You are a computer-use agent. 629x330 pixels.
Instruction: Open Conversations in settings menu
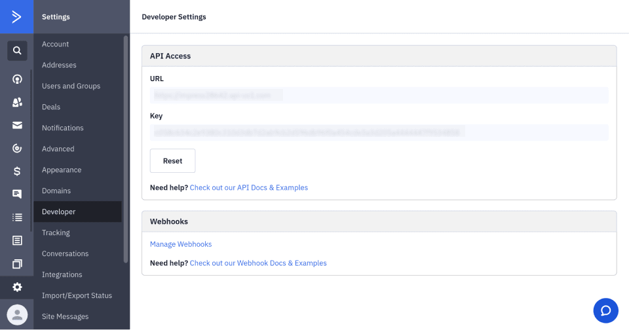coord(65,254)
